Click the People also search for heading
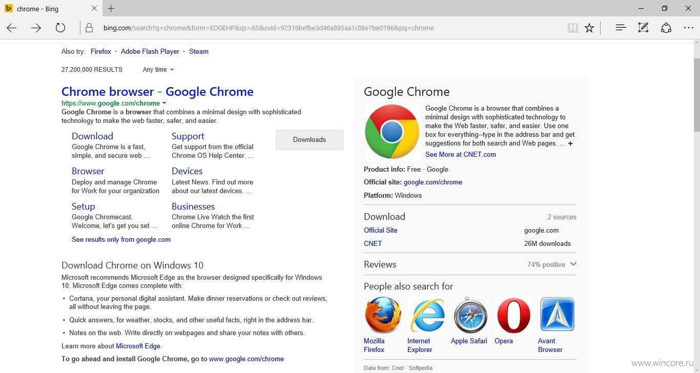700x373 pixels. pos(408,286)
